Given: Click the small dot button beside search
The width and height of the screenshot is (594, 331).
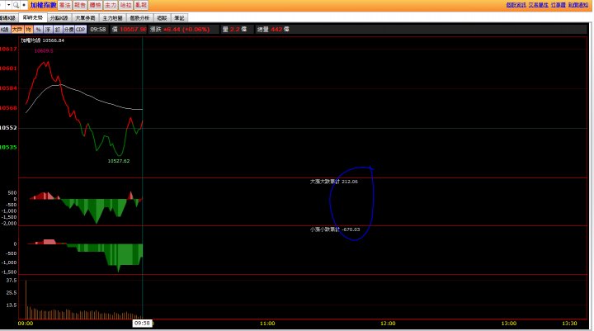Looking at the screenshot, I should pos(24,5).
